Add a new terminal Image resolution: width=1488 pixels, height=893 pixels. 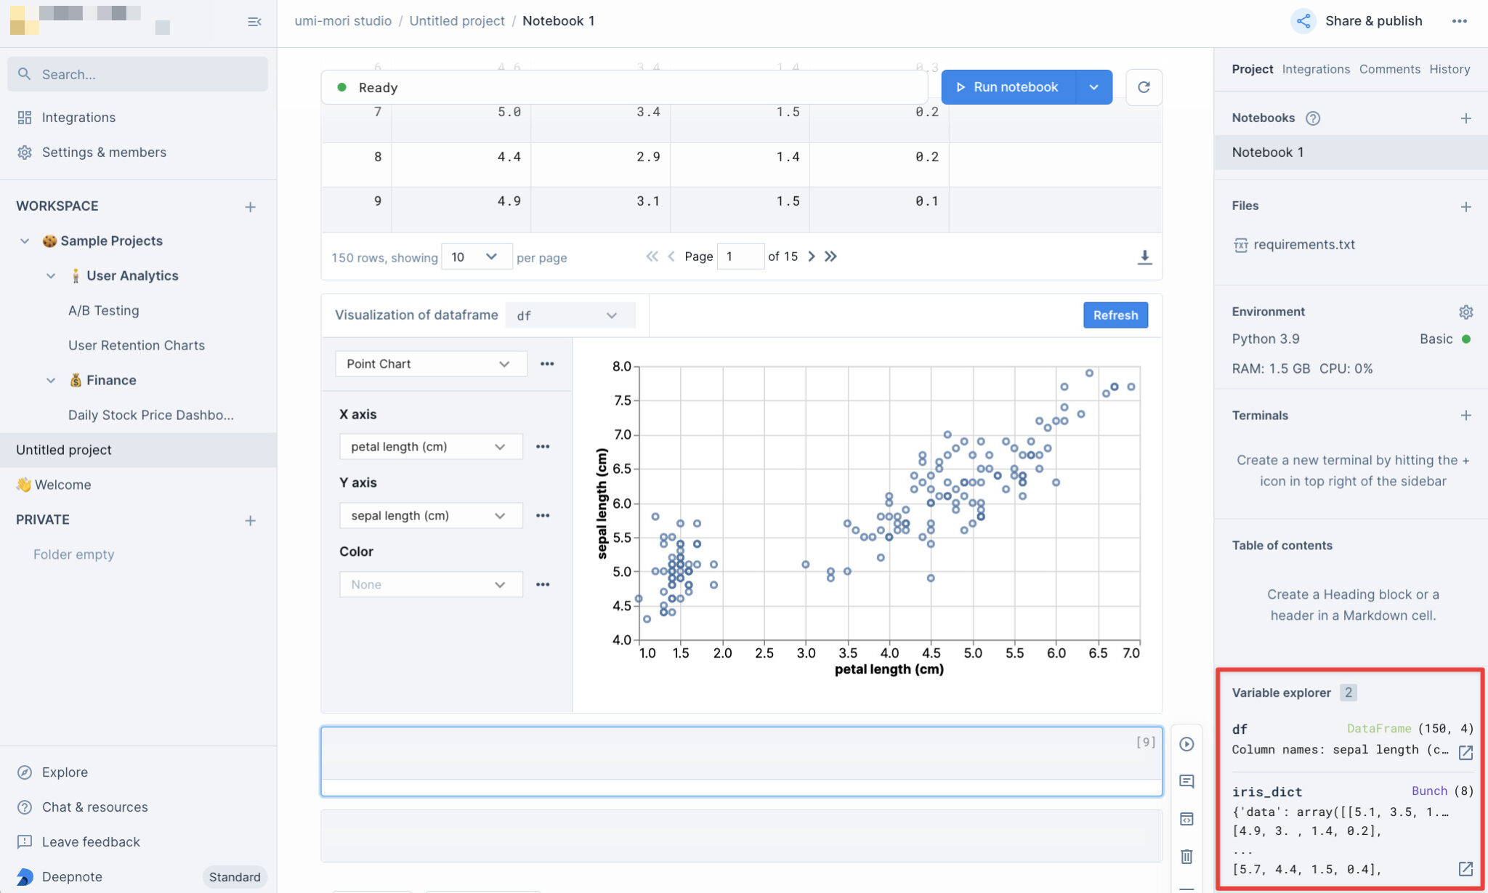(x=1465, y=416)
